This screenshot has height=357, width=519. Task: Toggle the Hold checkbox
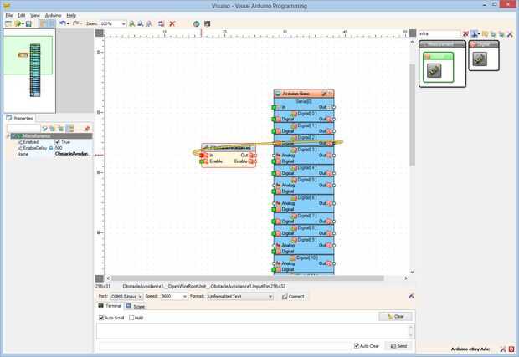click(131, 318)
